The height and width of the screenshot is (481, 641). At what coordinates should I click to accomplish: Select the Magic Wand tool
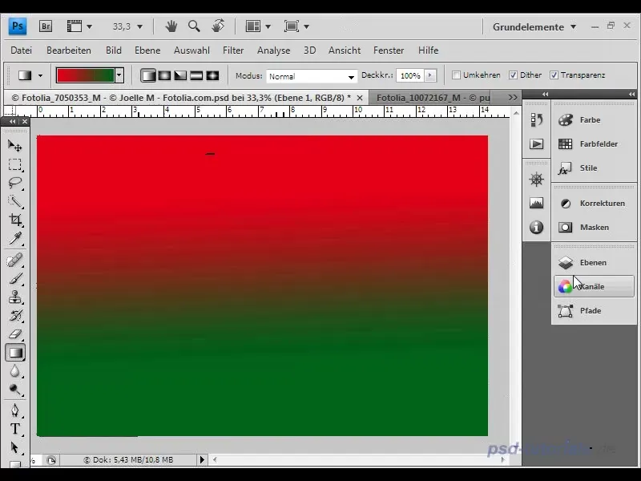pyautogui.click(x=14, y=201)
